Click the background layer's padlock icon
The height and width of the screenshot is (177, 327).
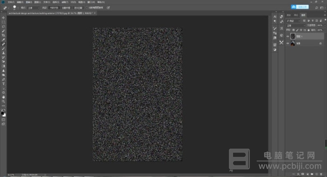[320, 43]
